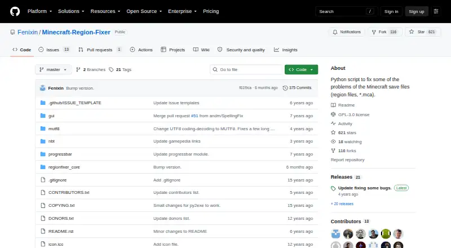Switch to the Pull requests tab
This screenshot has height=248, width=451.
tap(100, 50)
